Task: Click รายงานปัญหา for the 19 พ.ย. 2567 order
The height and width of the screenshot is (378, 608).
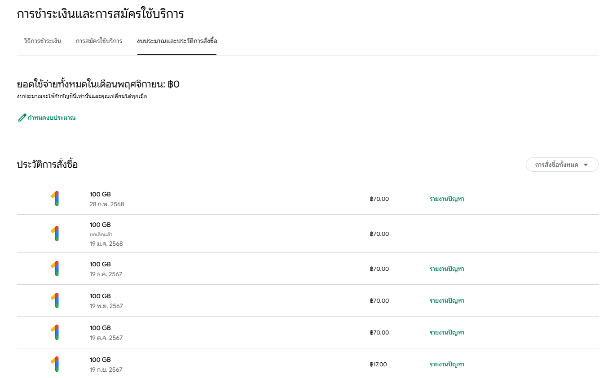Action: (447, 301)
